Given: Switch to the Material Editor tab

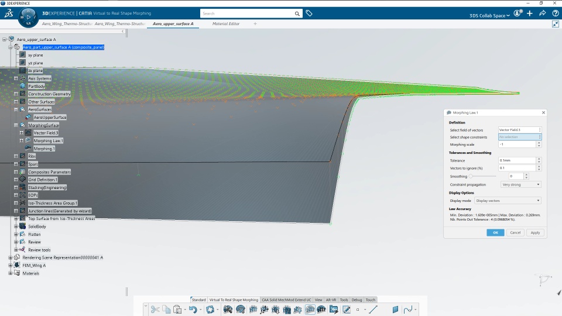Looking at the screenshot, I should pyautogui.click(x=226, y=23).
